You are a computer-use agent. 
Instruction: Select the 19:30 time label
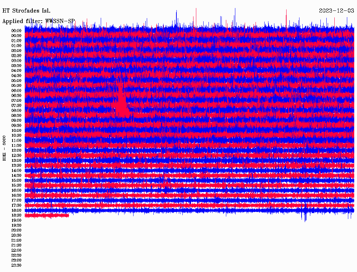click(x=16, y=226)
